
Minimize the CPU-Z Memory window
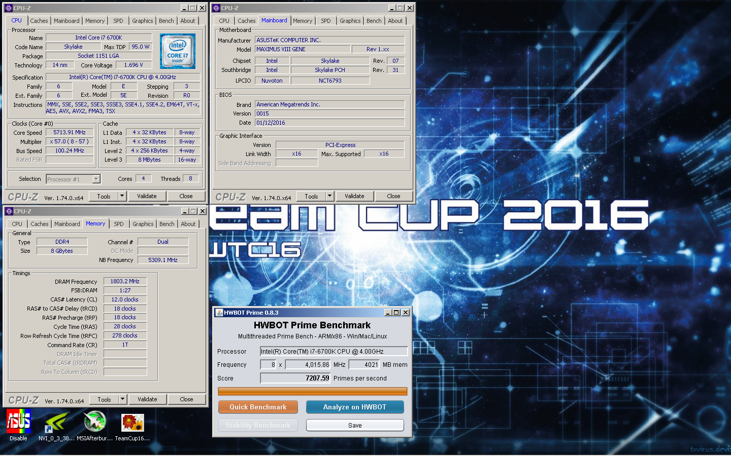[185, 211]
